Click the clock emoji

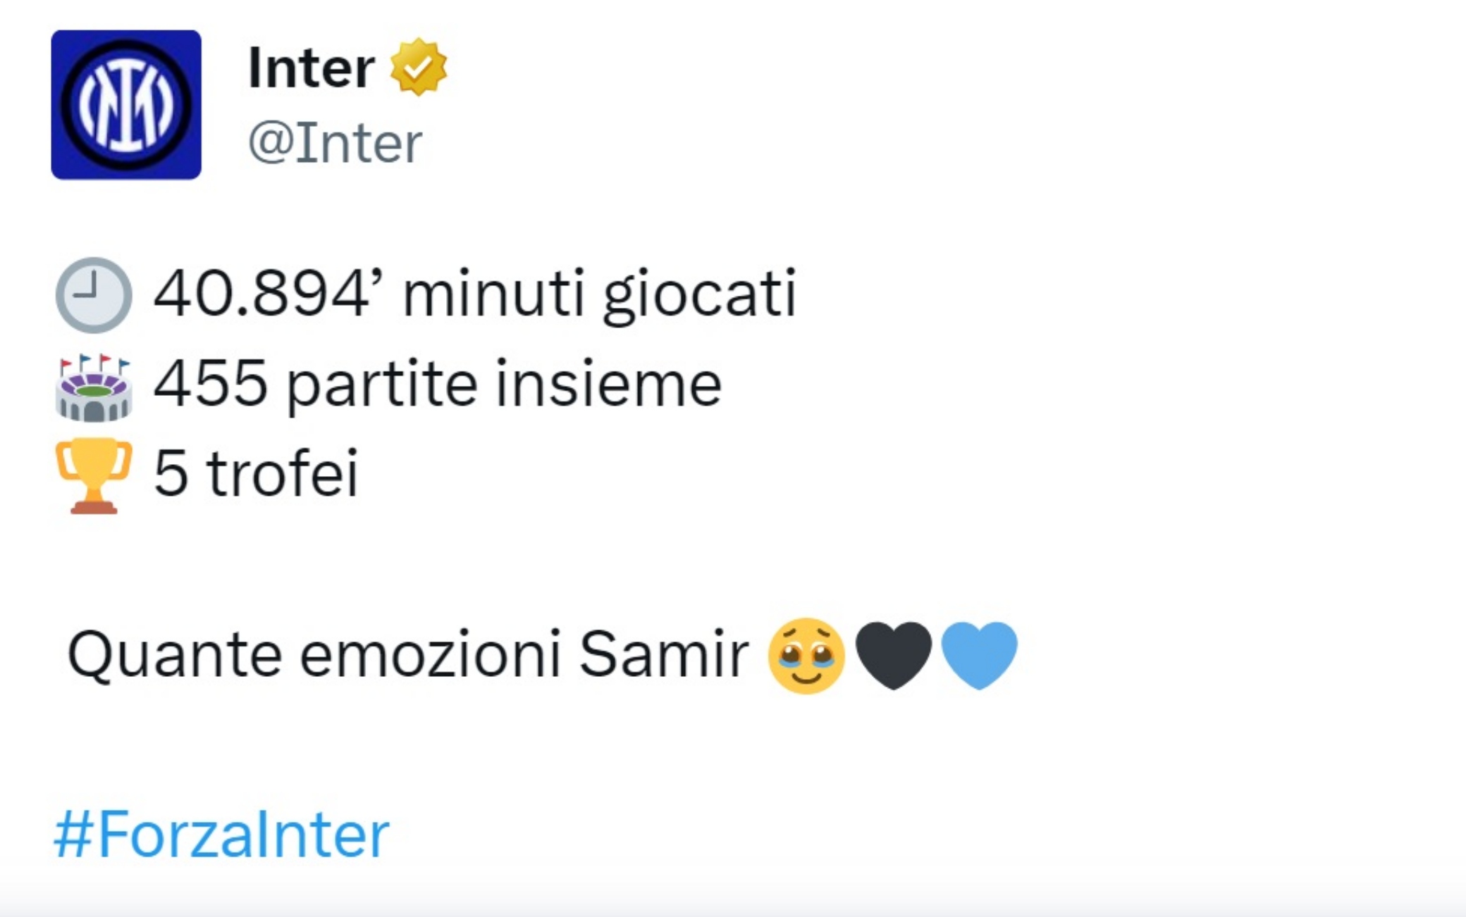tap(94, 295)
